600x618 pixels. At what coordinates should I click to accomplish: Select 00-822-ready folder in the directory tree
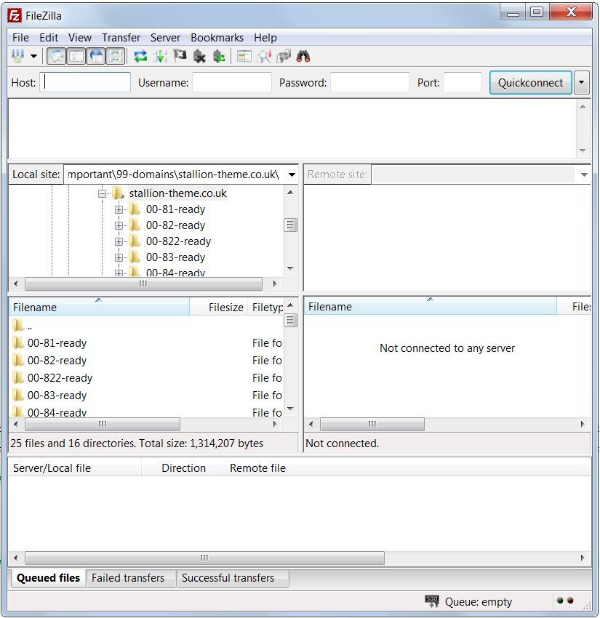click(178, 241)
